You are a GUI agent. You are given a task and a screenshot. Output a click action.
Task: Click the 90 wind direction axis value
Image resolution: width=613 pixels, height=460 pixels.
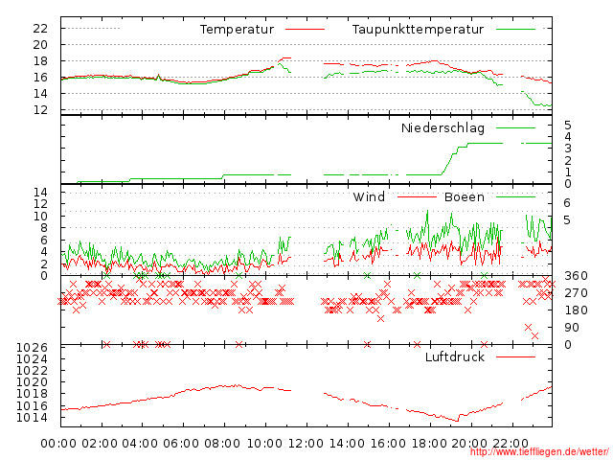coord(572,328)
